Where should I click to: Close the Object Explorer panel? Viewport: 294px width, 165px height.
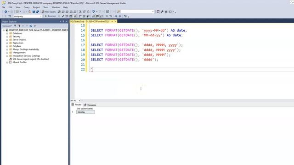pyautogui.click(x=66, y=22)
